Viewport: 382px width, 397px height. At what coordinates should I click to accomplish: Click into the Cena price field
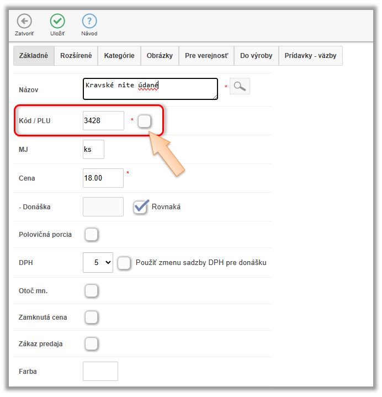point(103,178)
